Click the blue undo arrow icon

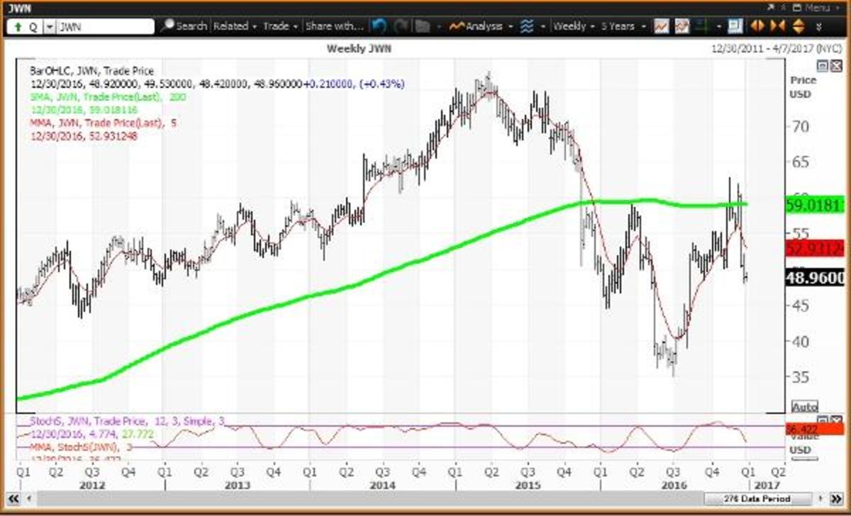click(x=379, y=26)
